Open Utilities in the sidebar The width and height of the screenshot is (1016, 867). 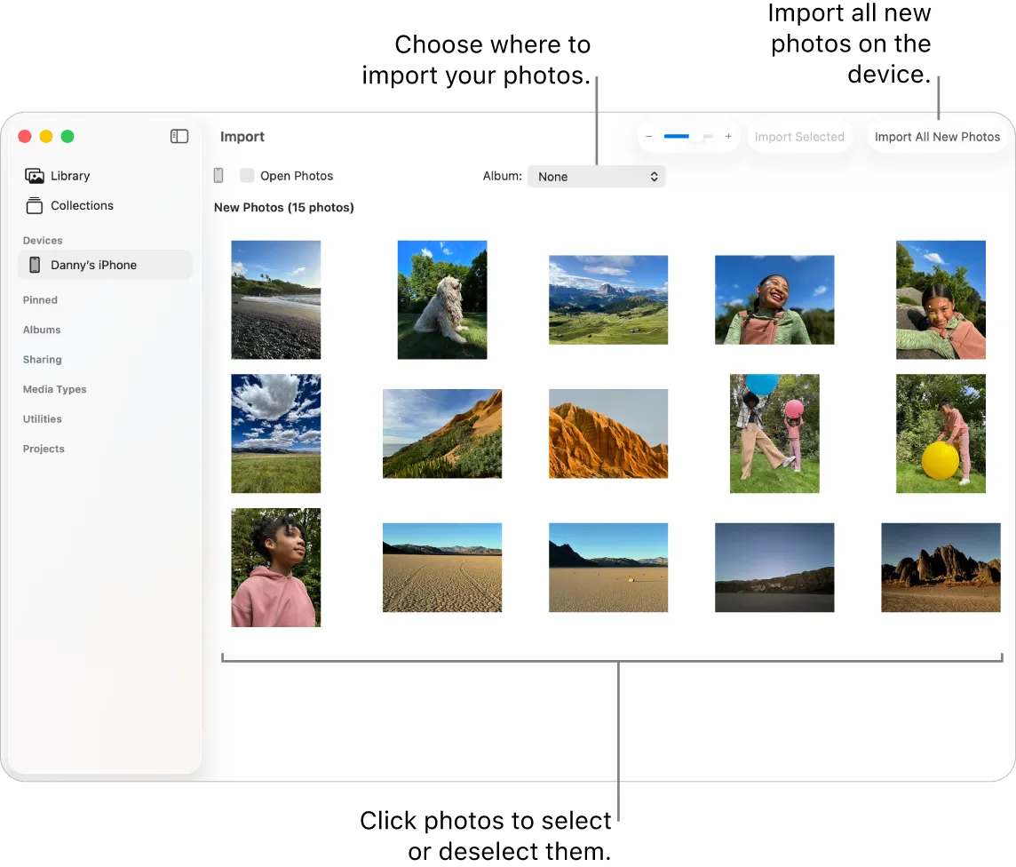coord(42,418)
